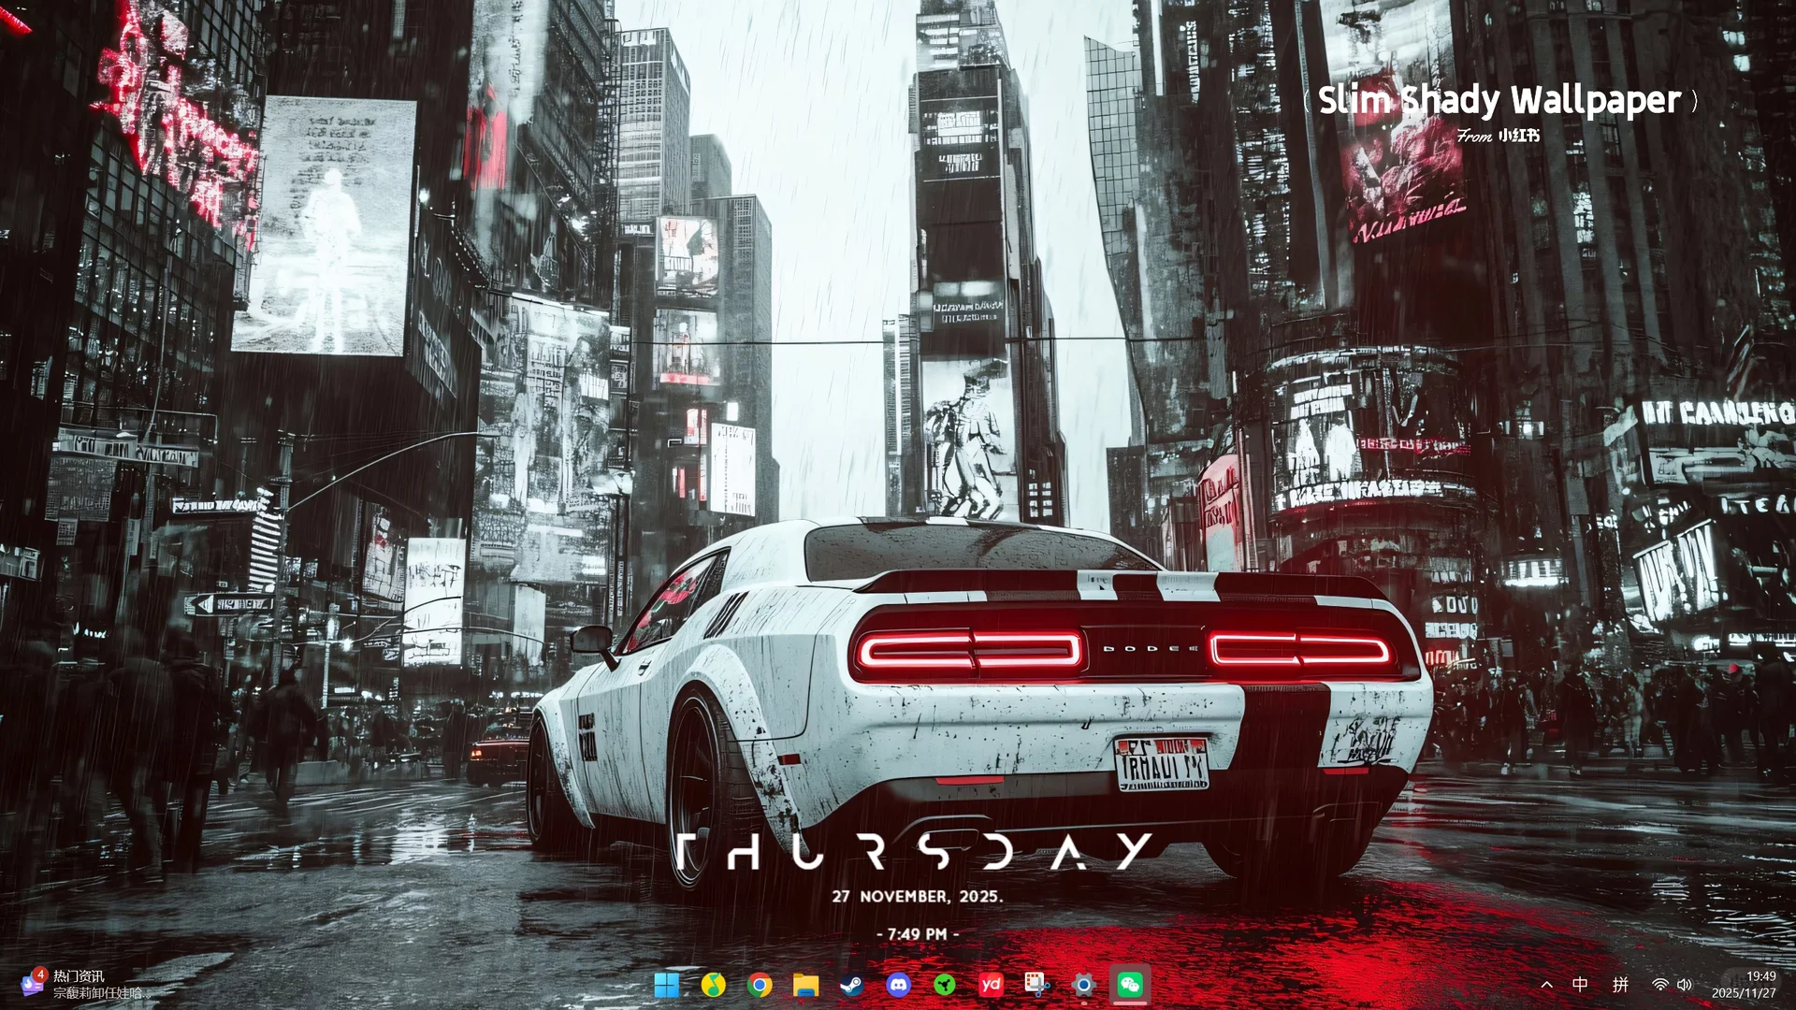This screenshot has width=1796, height=1010.
Task: Toggle the IME between Chinese and English
Action: click(x=1580, y=985)
